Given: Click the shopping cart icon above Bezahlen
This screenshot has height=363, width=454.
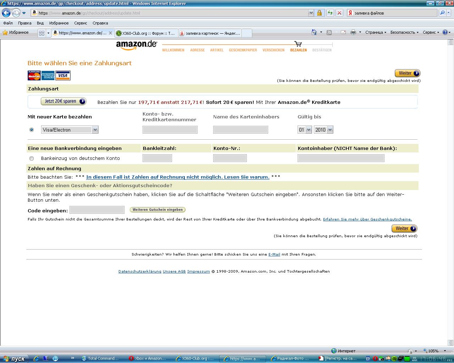Looking at the screenshot, I should tap(298, 44).
